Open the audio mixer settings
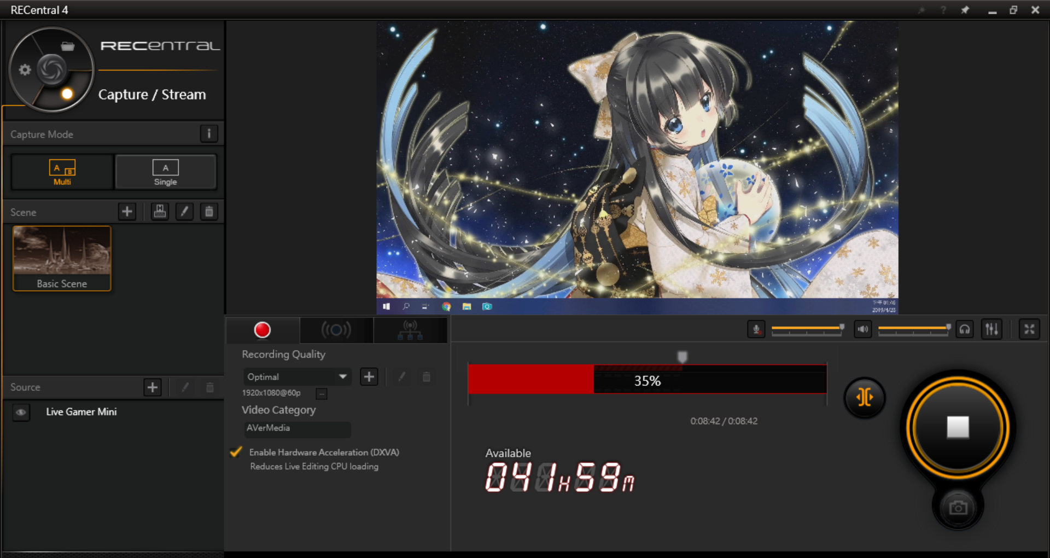 tap(991, 329)
